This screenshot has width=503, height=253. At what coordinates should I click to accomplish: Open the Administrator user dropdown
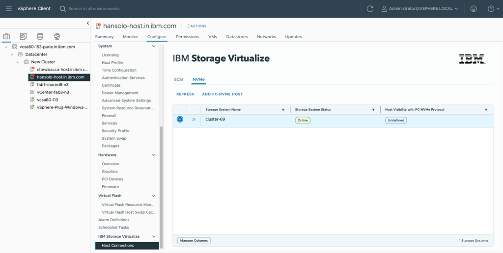click(x=419, y=9)
